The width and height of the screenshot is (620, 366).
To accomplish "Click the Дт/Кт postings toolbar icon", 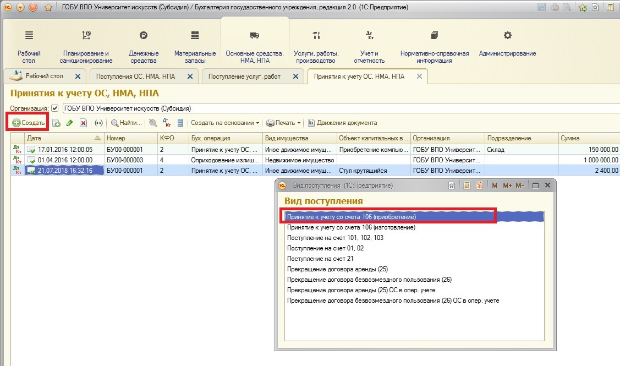I will pos(167,123).
